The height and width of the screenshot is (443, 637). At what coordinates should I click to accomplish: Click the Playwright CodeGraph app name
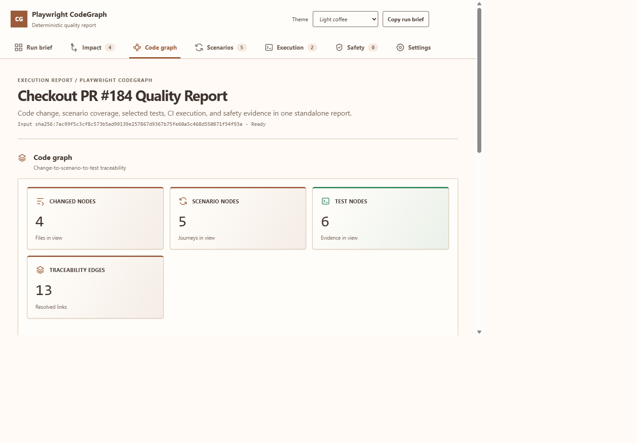(x=69, y=14)
